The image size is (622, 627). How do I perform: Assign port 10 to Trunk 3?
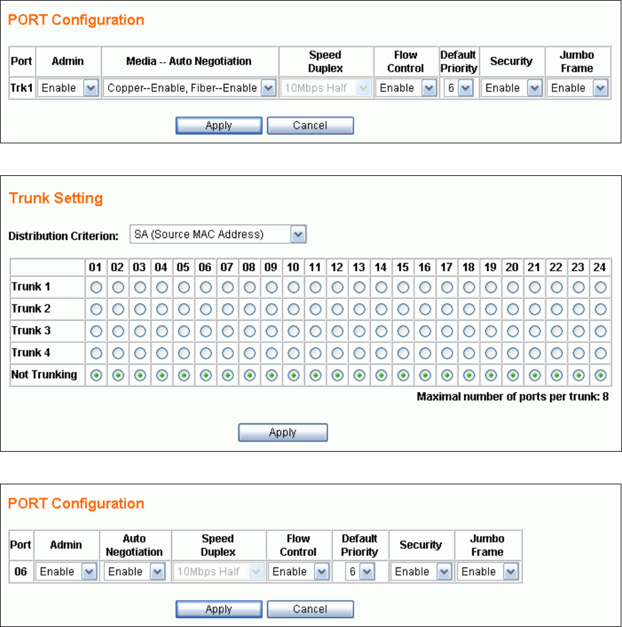(x=293, y=331)
